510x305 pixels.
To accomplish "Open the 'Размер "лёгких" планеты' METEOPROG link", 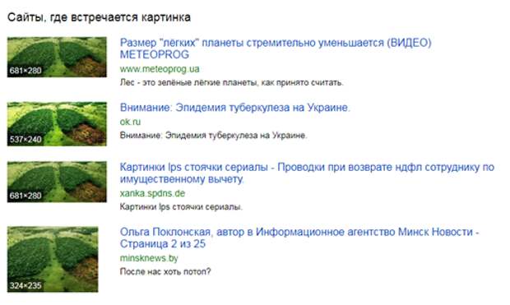I will (276, 49).
